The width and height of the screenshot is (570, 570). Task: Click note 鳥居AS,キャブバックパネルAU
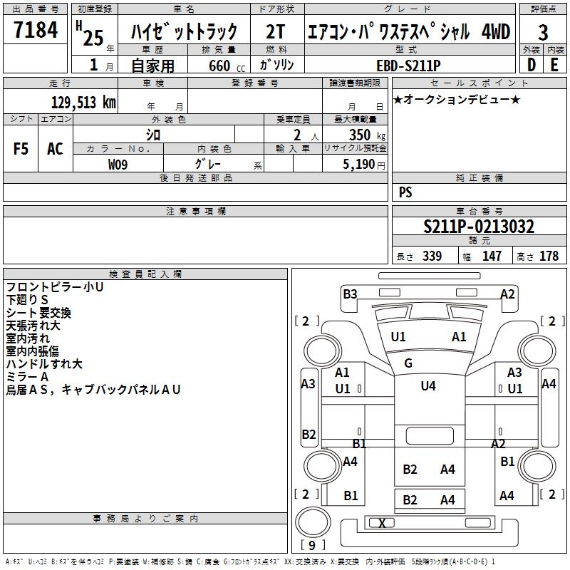(93, 390)
